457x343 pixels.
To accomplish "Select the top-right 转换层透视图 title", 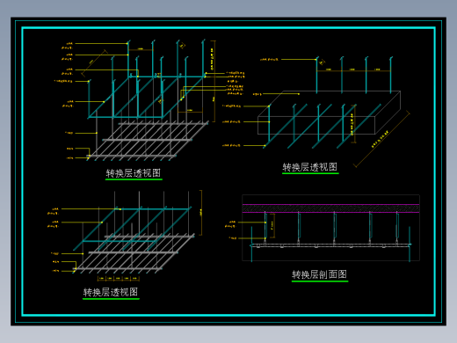I will click(x=310, y=167).
